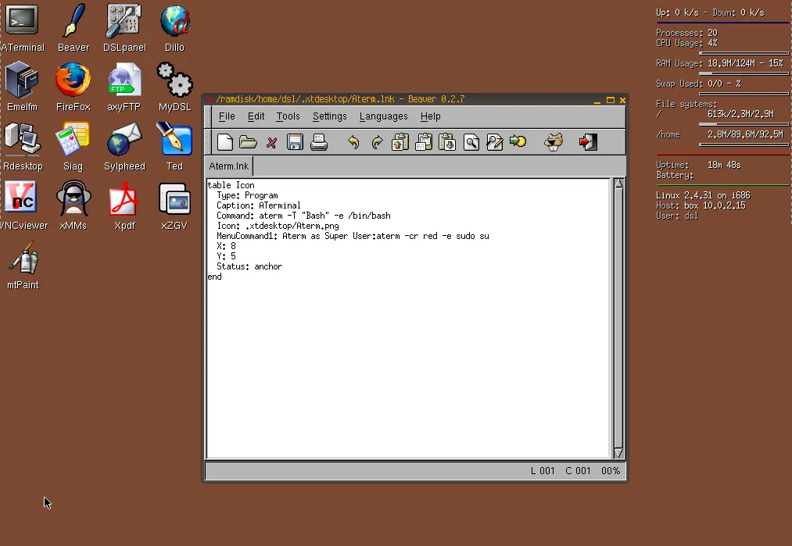Screen dimensions: 792x546
Task: Click the scrollbar down arrow in the editor
Action: (618, 452)
